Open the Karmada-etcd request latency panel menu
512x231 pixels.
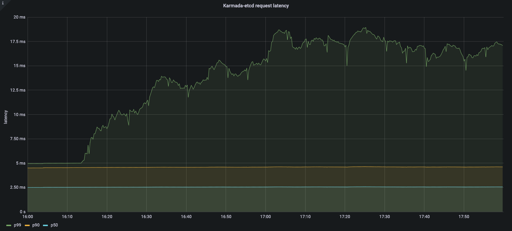(x=256, y=5)
